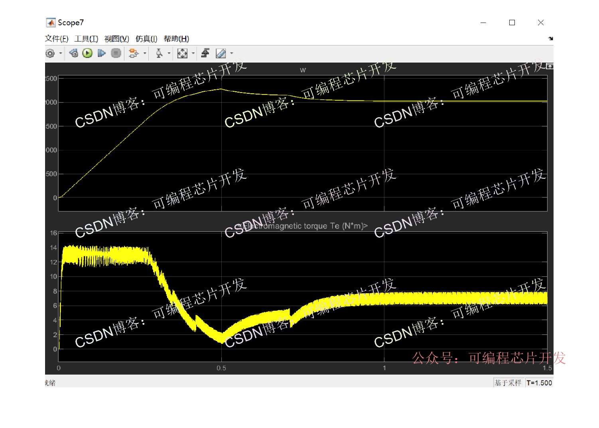Select the Zoom tool icon
The width and height of the screenshot is (599, 428).
pos(159,53)
